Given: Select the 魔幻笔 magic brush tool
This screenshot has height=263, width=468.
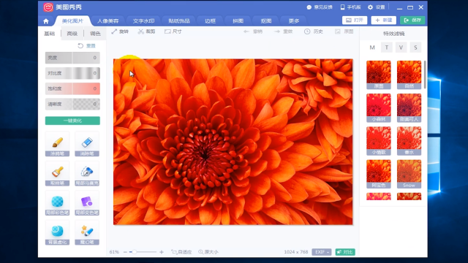Looking at the screenshot, I should pyautogui.click(x=87, y=233).
